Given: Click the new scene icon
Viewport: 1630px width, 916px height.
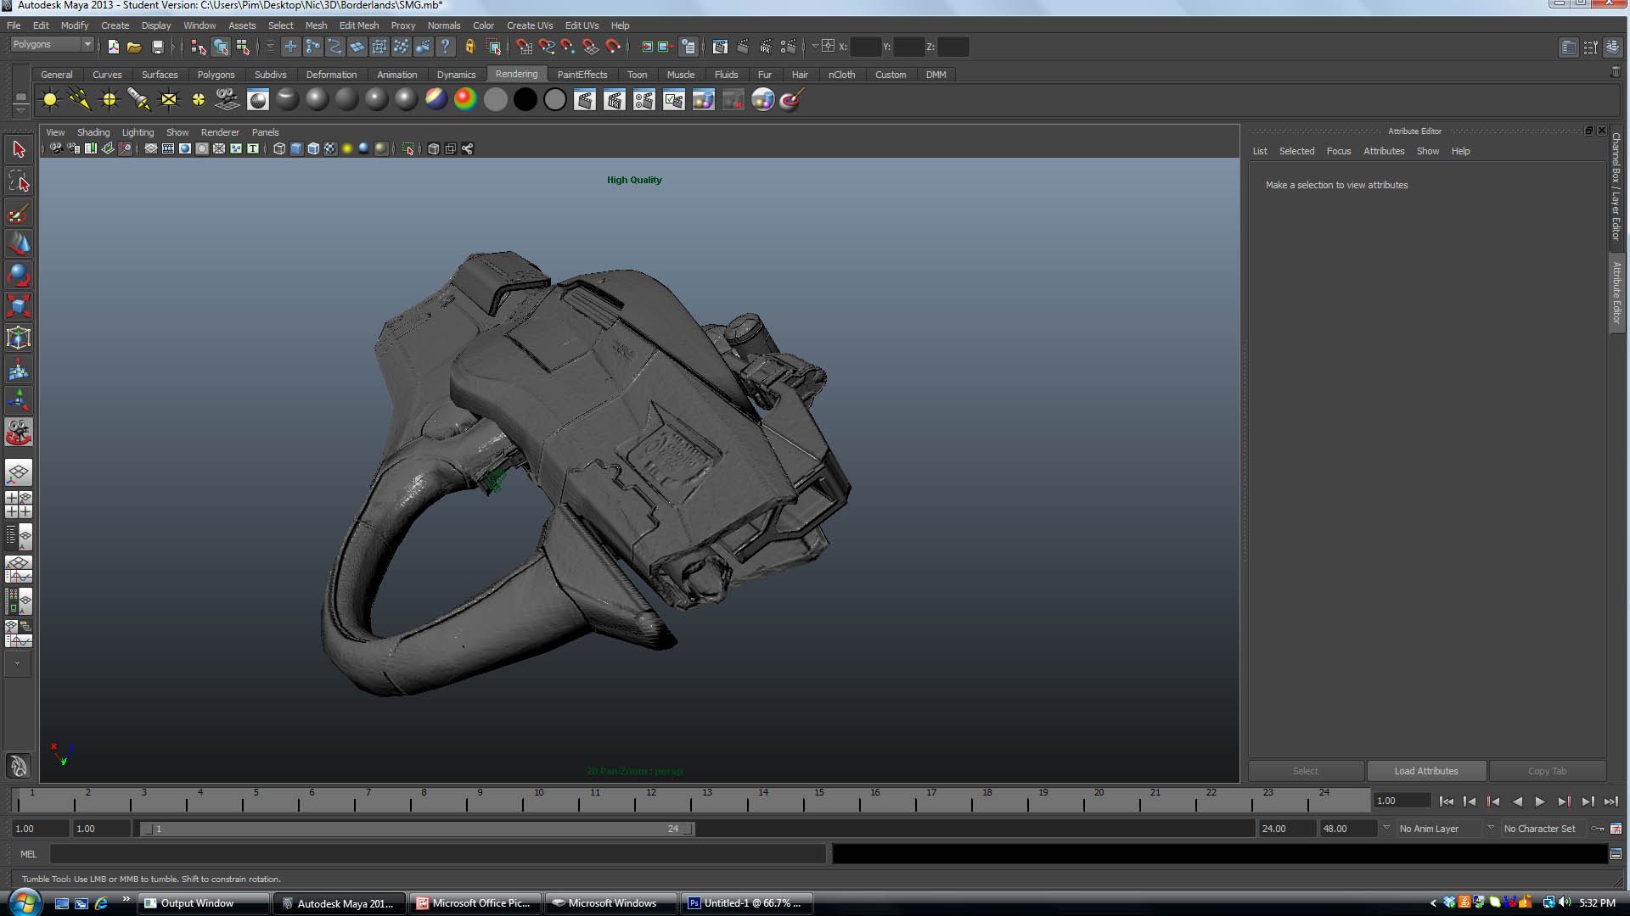Looking at the screenshot, I should click(113, 47).
